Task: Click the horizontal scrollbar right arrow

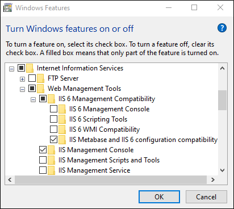Action: (x=213, y=179)
